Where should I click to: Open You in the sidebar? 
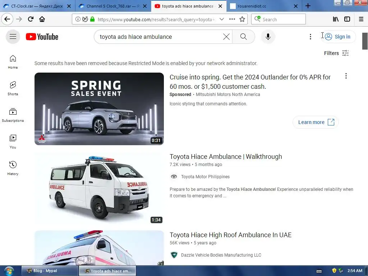point(13,142)
